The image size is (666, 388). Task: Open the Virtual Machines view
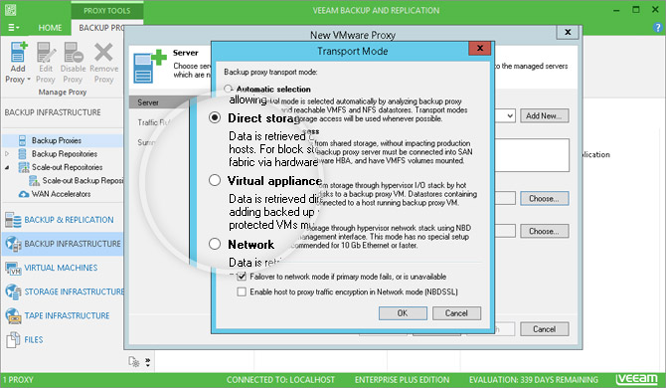tap(61, 268)
